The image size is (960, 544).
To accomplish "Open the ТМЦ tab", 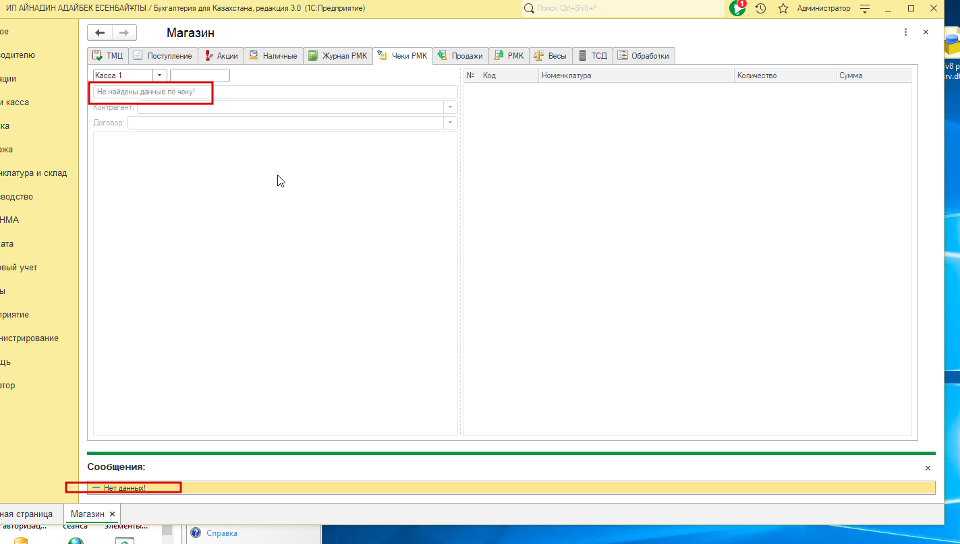I will pos(108,56).
